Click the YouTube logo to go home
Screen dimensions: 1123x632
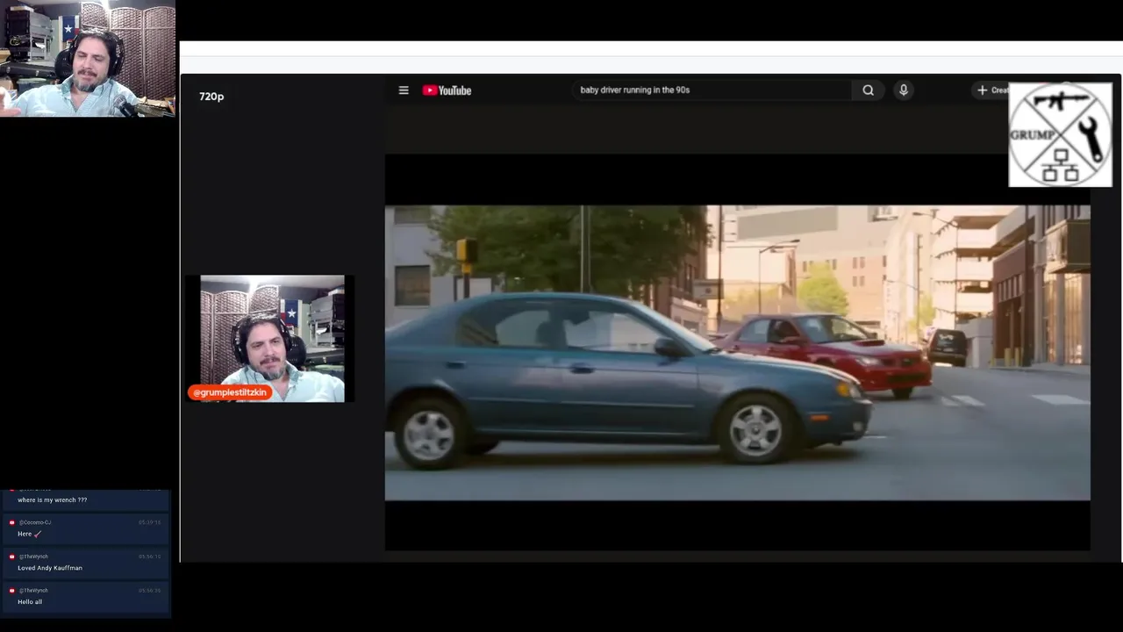[x=447, y=90]
